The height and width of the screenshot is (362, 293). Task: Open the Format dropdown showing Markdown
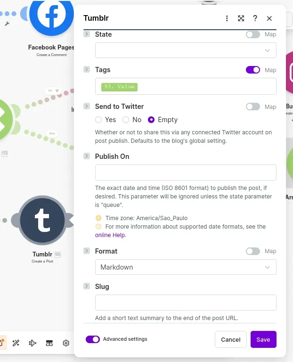pyautogui.click(x=186, y=267)
